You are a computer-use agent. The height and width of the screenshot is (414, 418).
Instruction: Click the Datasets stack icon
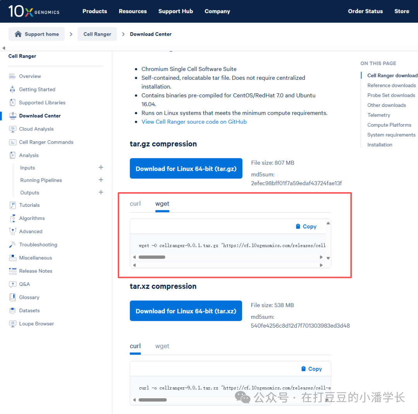[x=12, y=311]
